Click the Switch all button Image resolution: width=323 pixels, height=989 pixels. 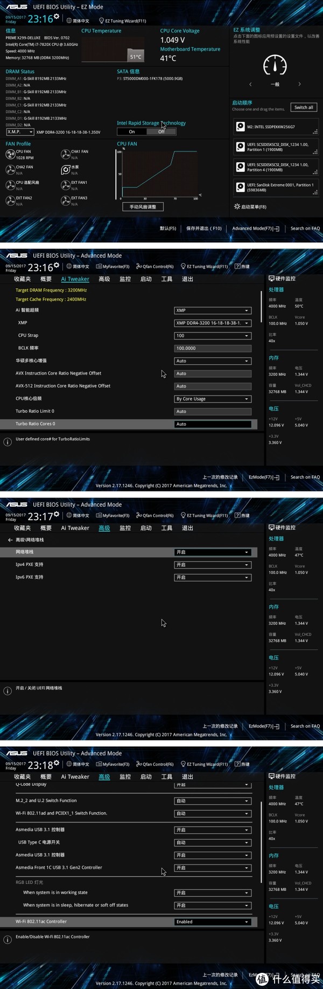coord(304,107)
